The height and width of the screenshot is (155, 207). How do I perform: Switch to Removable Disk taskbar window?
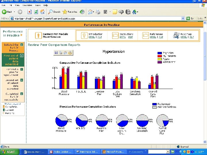click(x=87, y=152)
